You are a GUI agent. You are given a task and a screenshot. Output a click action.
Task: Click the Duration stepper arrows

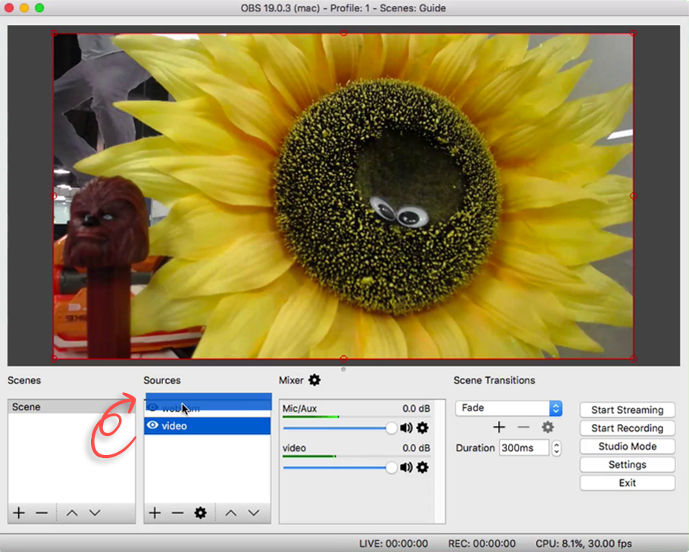coord(556,448)
